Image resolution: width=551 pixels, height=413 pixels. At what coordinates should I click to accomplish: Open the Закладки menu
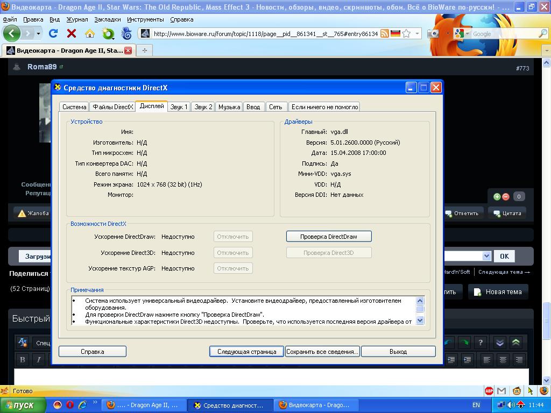click(108, 19)
